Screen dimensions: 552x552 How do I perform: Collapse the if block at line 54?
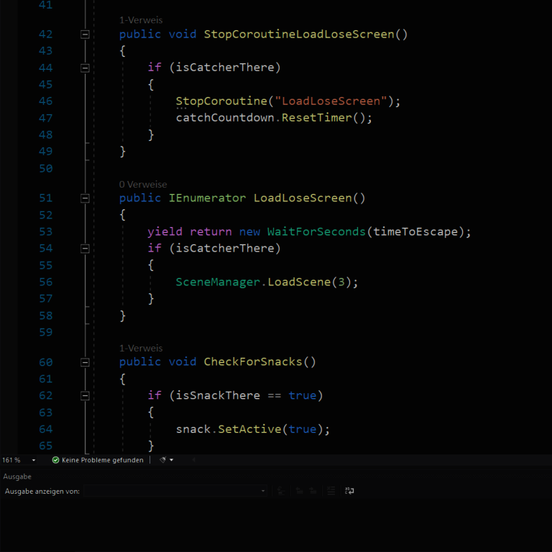pos(85,249)
